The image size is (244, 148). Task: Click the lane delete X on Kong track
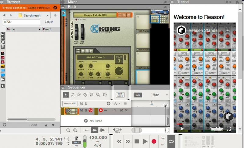(x=126, y=110)
